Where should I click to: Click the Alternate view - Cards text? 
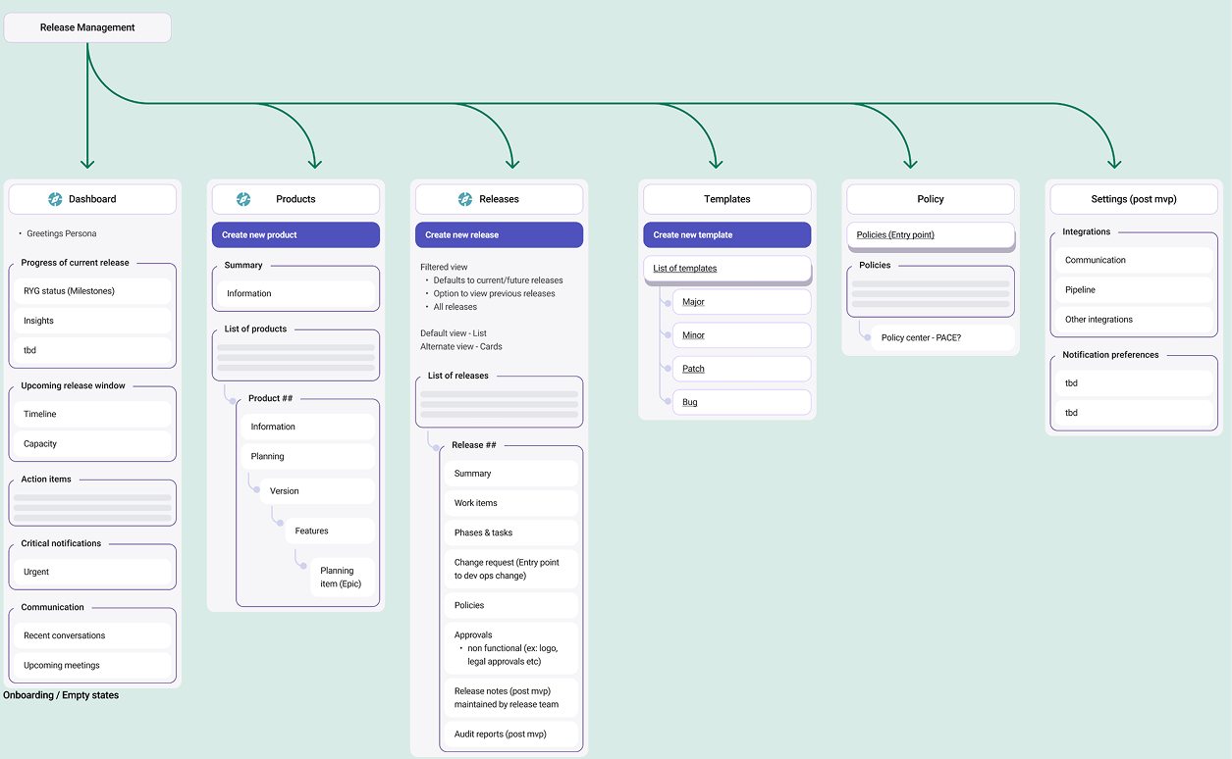tap(461, 346)
